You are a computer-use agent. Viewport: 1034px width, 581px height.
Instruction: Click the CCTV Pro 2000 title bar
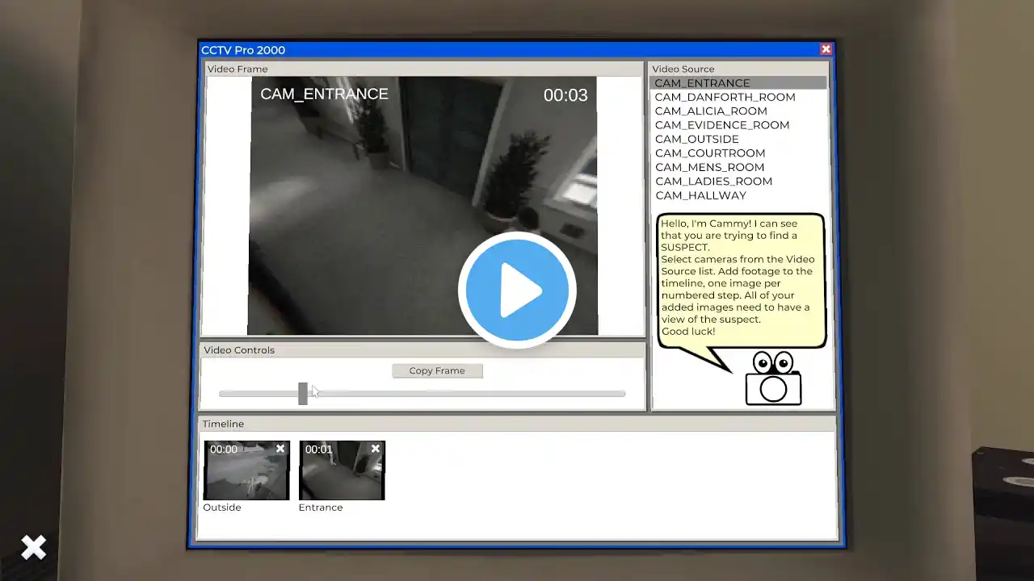coord(517,50)
